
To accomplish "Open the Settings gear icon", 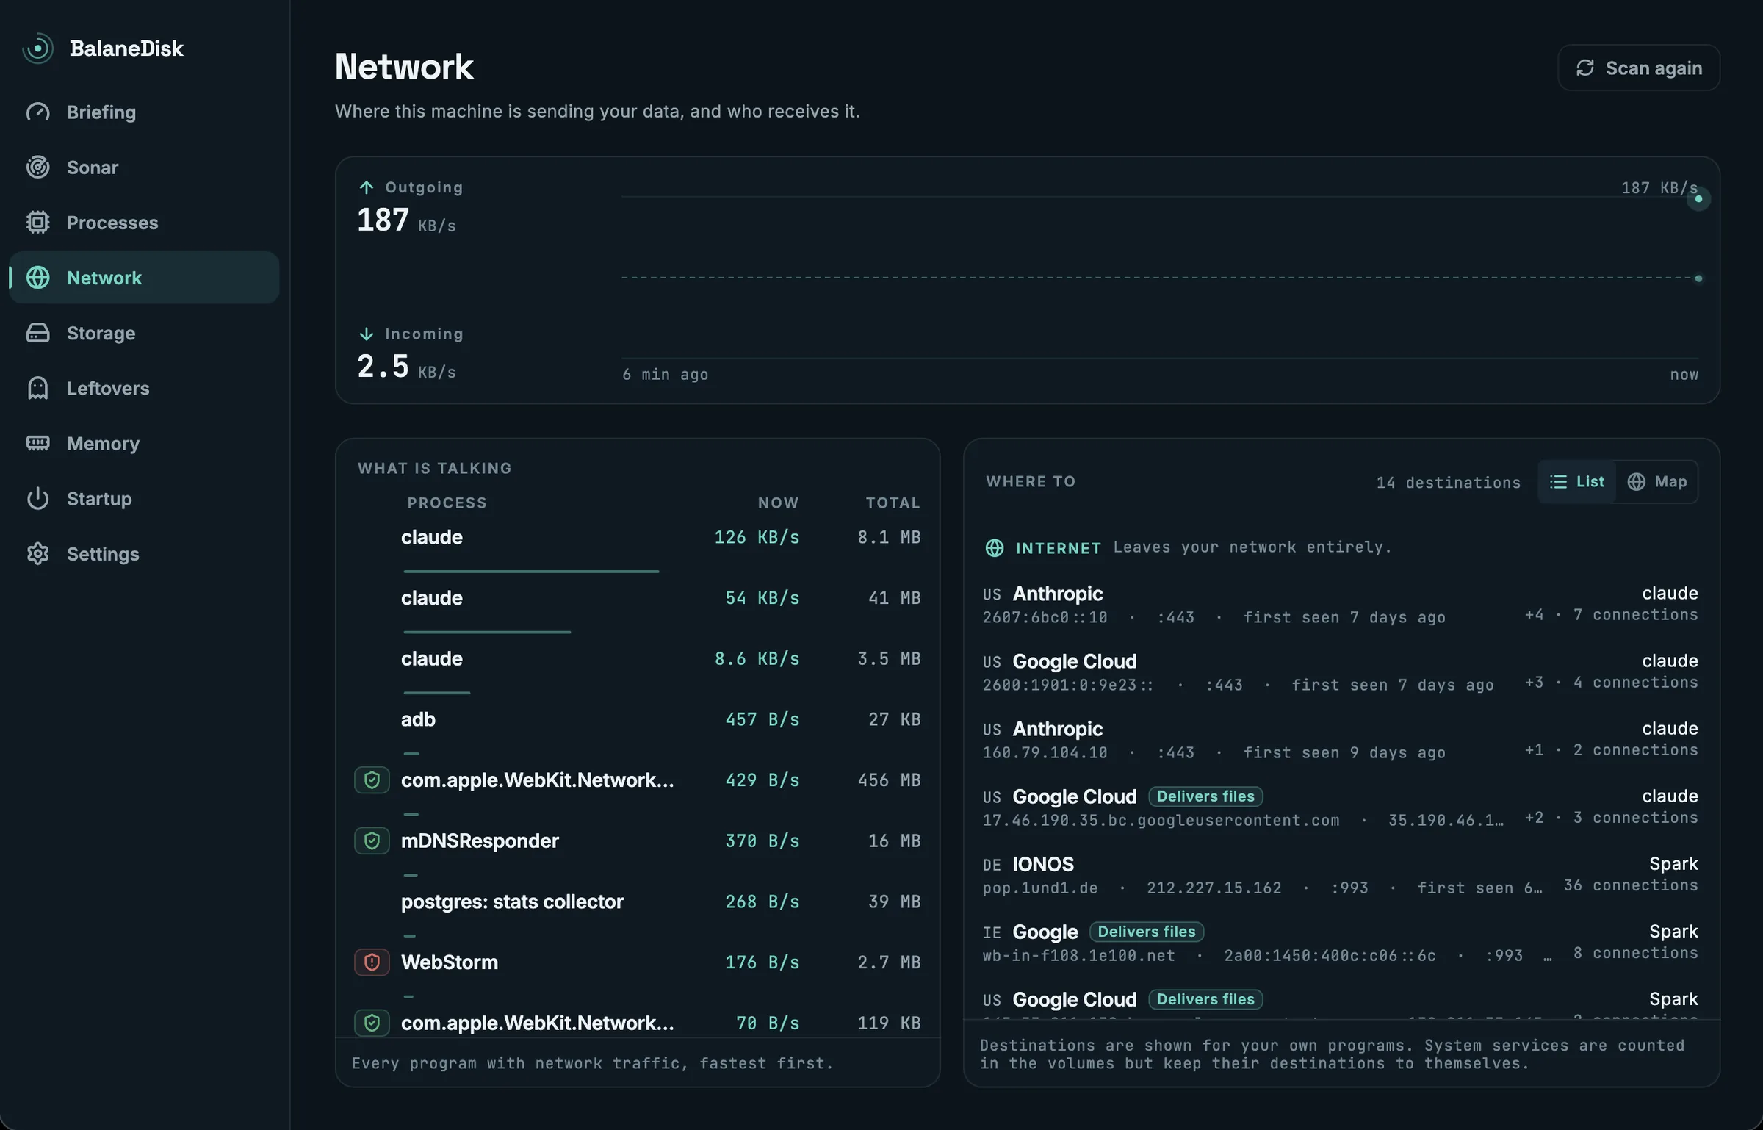I will 37,554.
